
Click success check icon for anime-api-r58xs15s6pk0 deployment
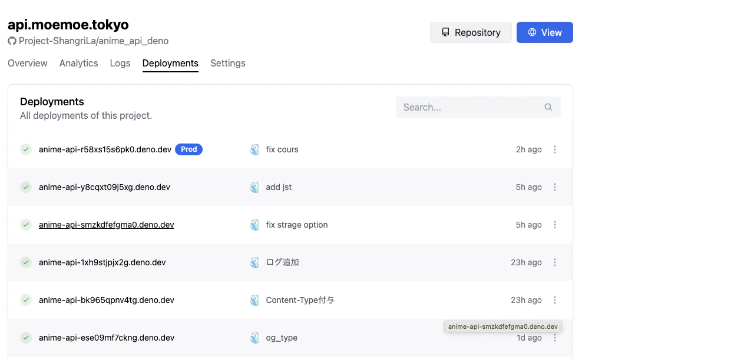coord(26,149)
